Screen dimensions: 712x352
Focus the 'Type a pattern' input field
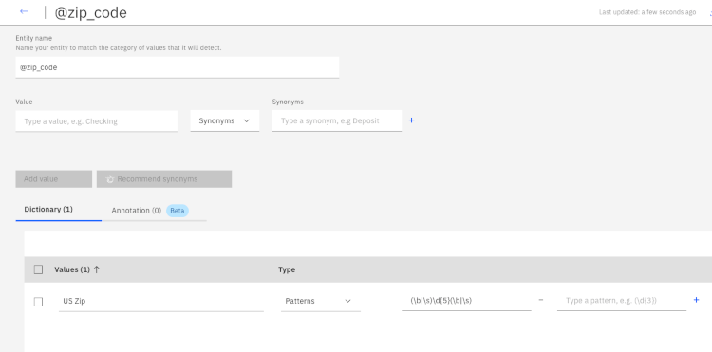tap(622, 300)
